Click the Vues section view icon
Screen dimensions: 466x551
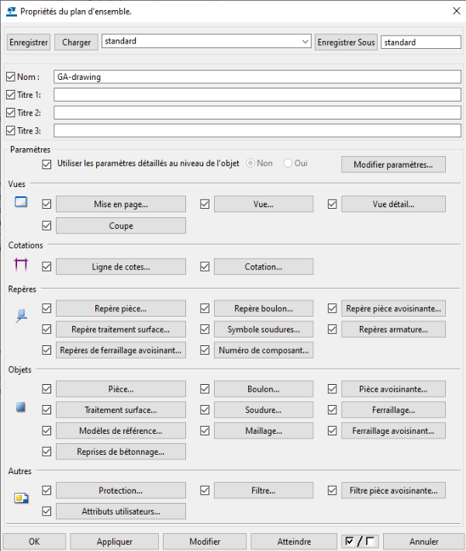coord(21,203)
